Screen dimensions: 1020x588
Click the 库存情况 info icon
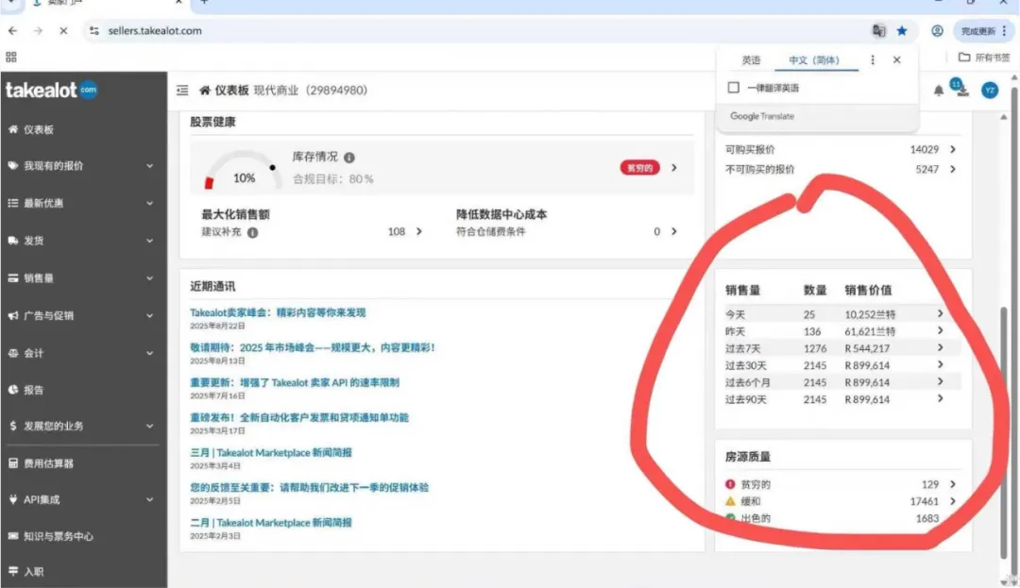[349, 158]
